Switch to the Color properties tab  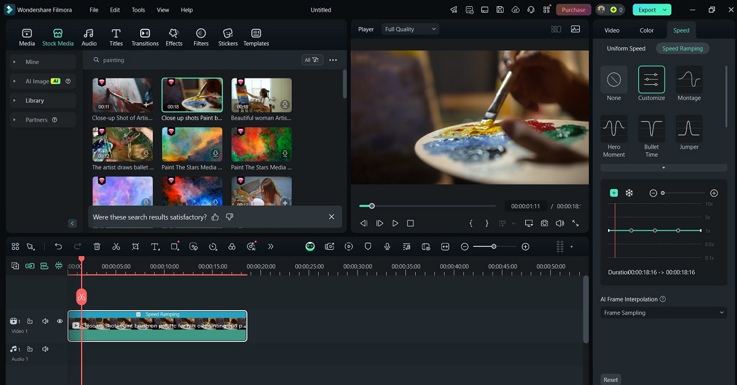(647, 30)
